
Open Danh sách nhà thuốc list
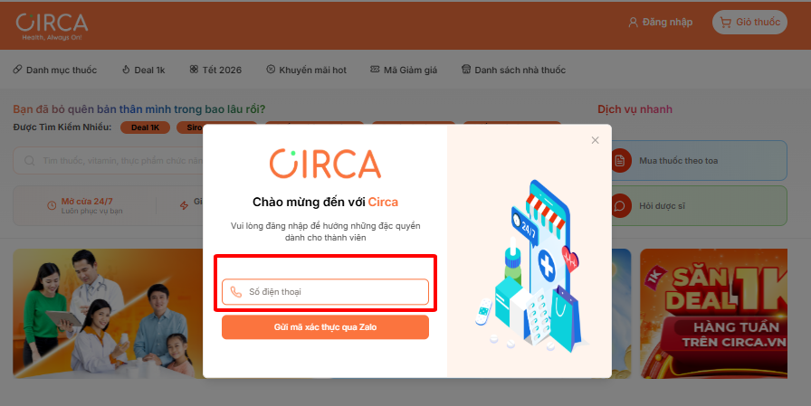pos(513,70)
